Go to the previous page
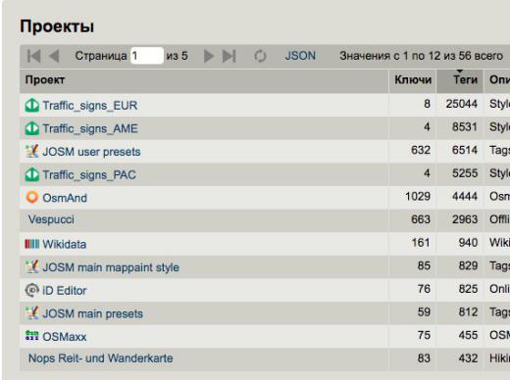510x380 pixels. click(x=54, y=56)
